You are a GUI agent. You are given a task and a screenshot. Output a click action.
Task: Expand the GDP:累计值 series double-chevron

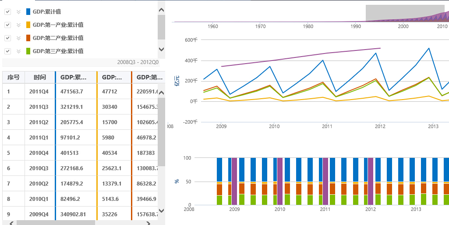tap(18, 12)
